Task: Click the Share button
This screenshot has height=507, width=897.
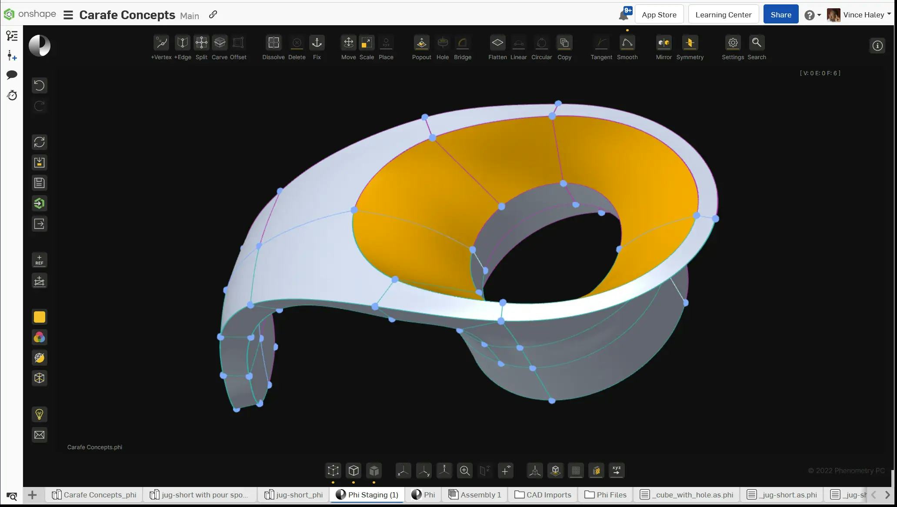Action: pos(780,14)
